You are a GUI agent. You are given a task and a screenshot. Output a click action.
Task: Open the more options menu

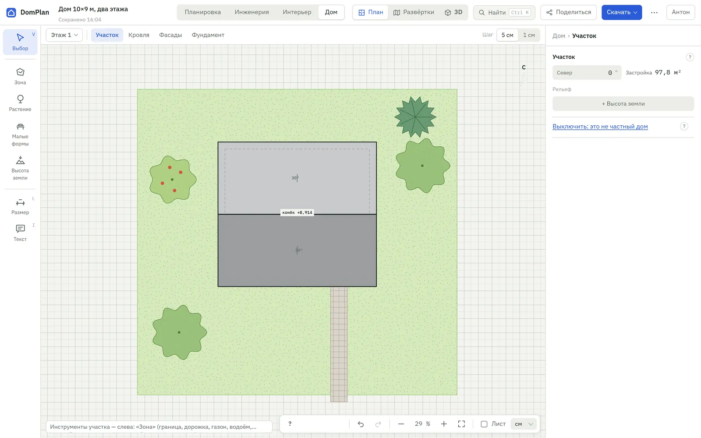point(654,12)
